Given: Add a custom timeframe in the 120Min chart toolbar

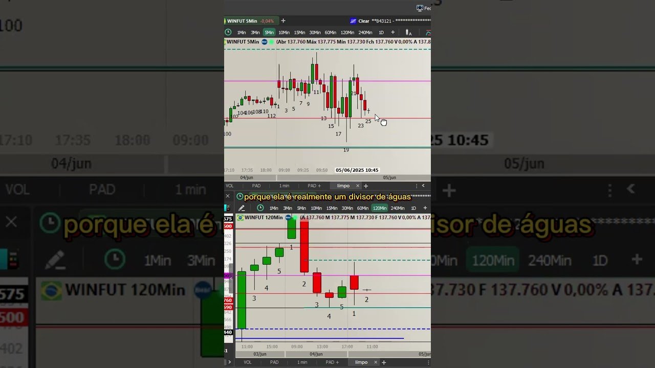Looking at the screenshot, I should 425,208.
